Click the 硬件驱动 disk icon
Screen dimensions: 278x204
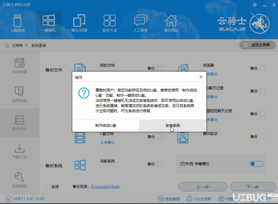tap(183, 137)
